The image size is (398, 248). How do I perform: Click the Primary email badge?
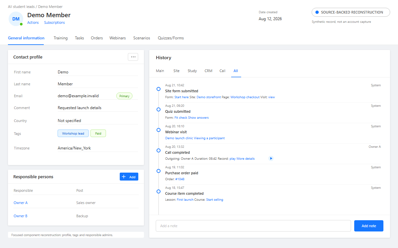click(x=124, y=96)
